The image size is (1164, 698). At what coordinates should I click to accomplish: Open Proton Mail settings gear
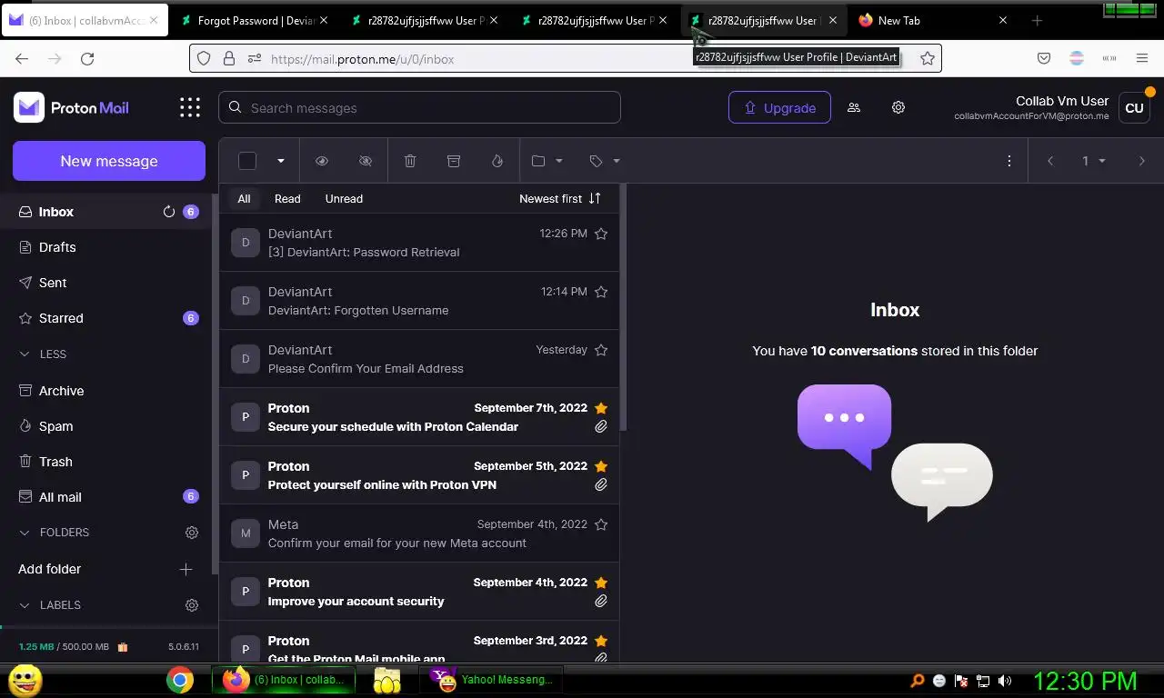click(x=898, y=107)
